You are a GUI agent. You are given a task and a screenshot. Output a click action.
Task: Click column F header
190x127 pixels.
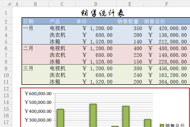tap(166, 4)
